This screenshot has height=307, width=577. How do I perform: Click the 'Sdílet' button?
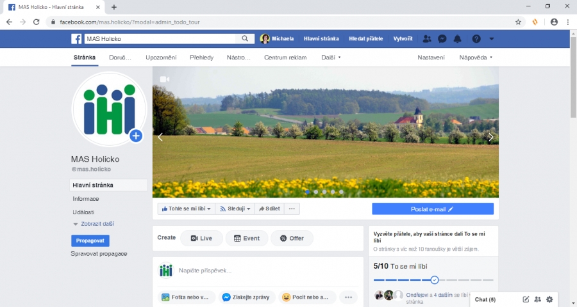click(269, 209)
